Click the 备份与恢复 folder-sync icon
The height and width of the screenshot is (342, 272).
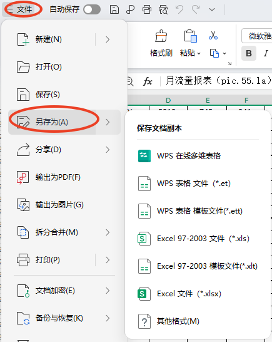tap(23, 318)
